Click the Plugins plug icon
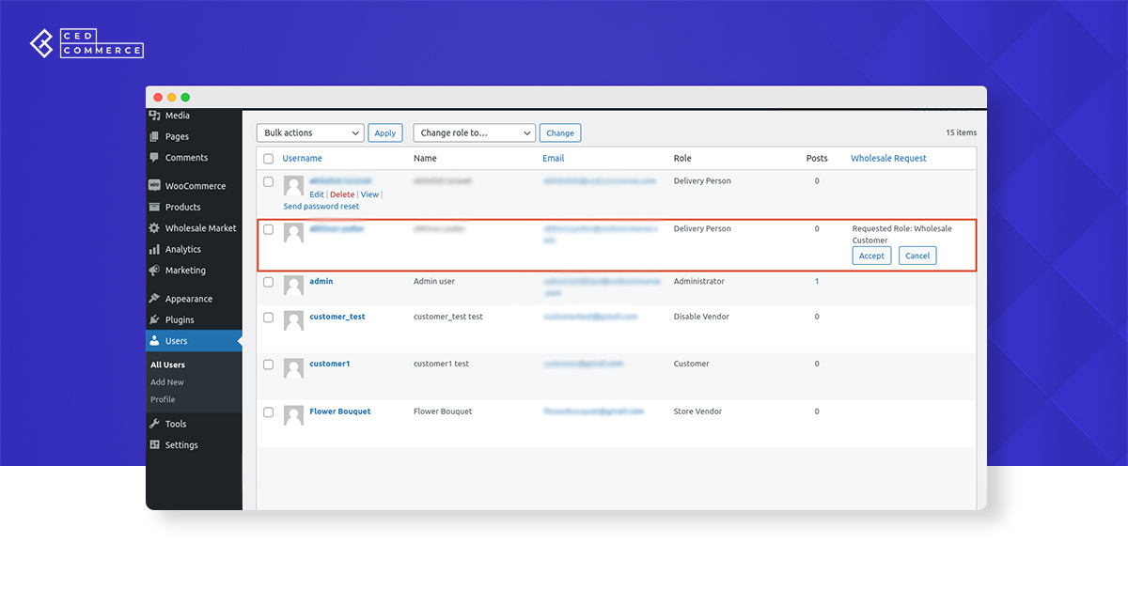Viewport: 1128px width, 590px height. (154, 319)
